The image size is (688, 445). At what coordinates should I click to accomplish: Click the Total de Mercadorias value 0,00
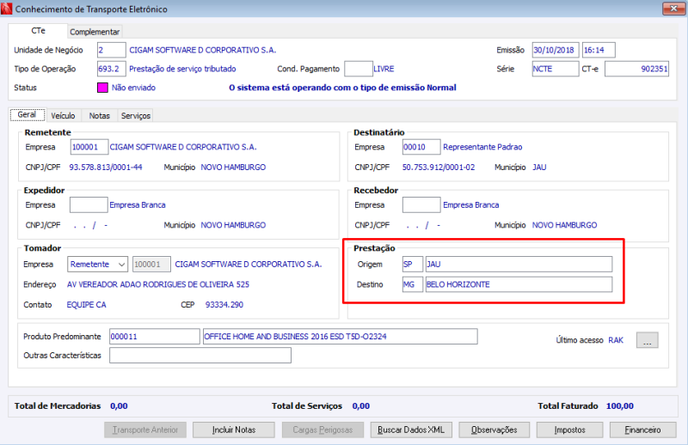click(119, 406)
